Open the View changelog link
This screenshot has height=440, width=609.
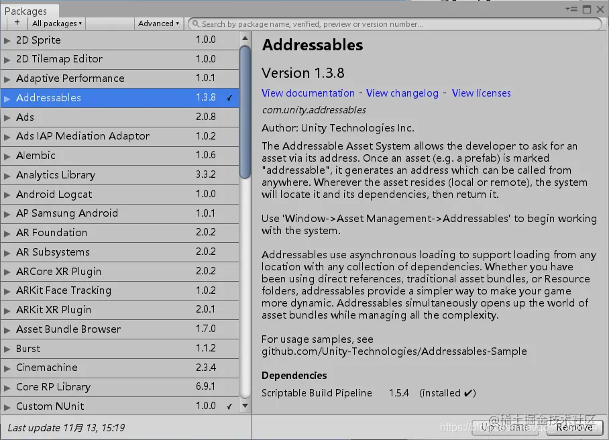402,93
